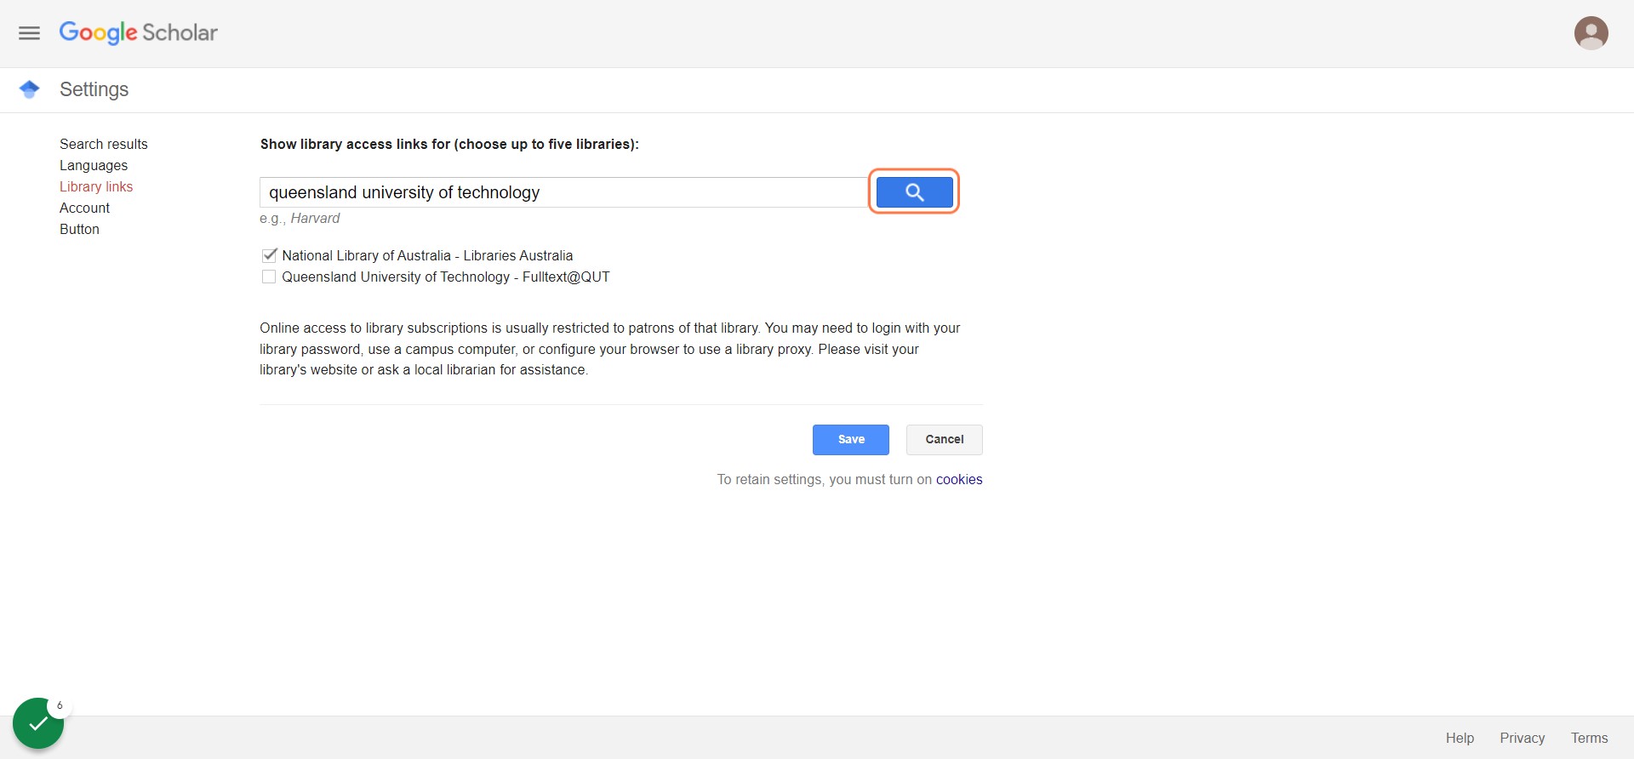The image size is (1634, 759).
Task: Open the Terms footer link
Action: tap(1590, 738)
